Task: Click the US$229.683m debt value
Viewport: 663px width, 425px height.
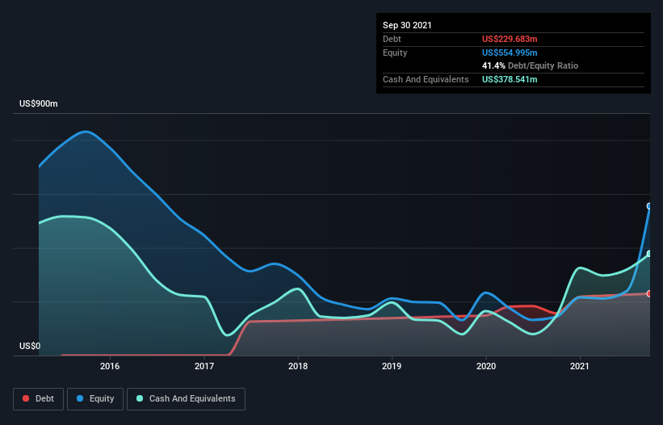Action: tap(510, 39)
